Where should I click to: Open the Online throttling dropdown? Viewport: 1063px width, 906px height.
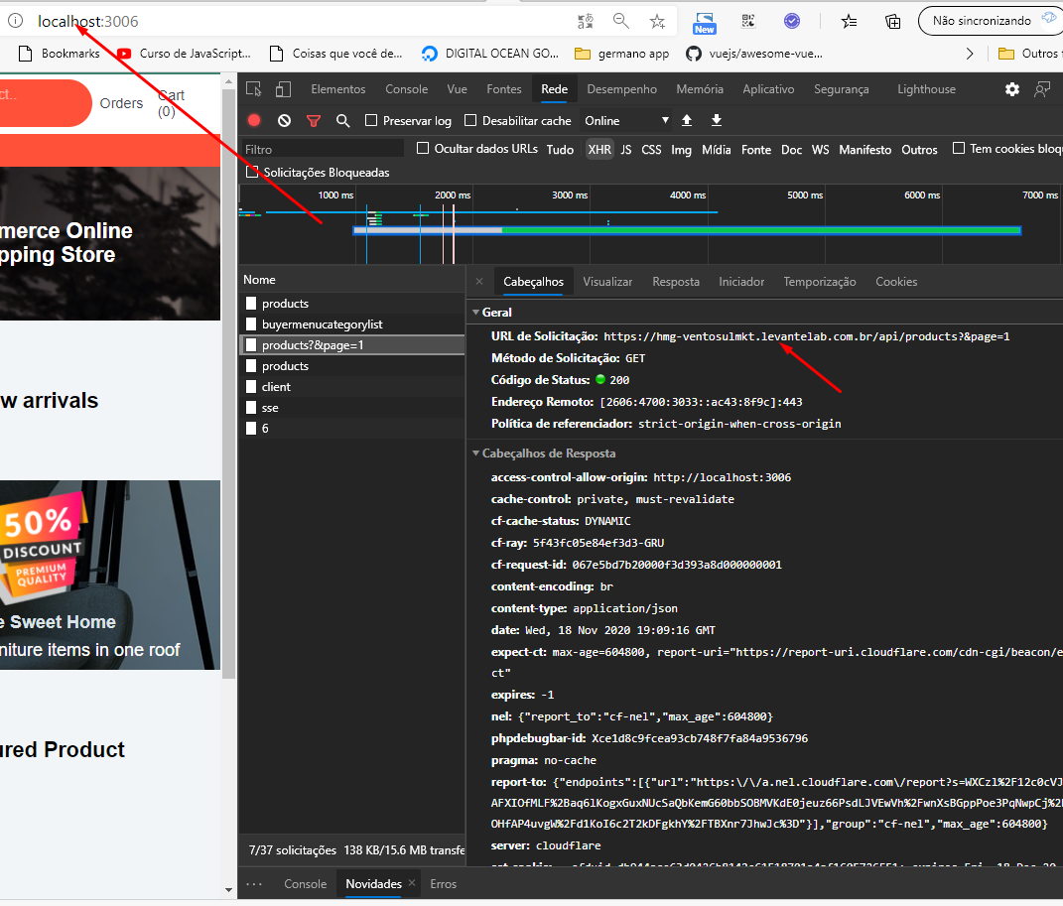(625, 119)
